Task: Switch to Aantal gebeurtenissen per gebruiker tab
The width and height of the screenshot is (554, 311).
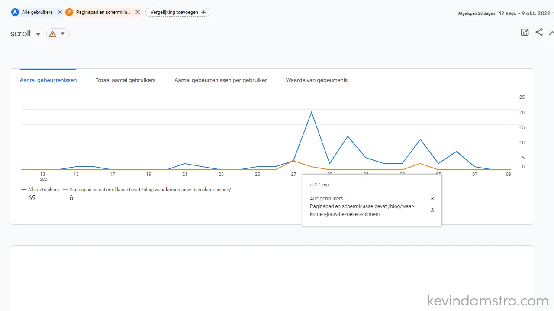Action: 221,80
